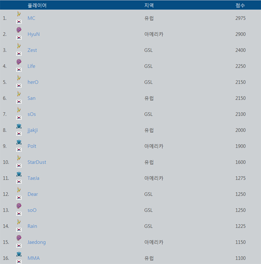Select the Terran race icon beside jjakji
261x264 pixels.
pyautogui.click(x=19, y=126)
